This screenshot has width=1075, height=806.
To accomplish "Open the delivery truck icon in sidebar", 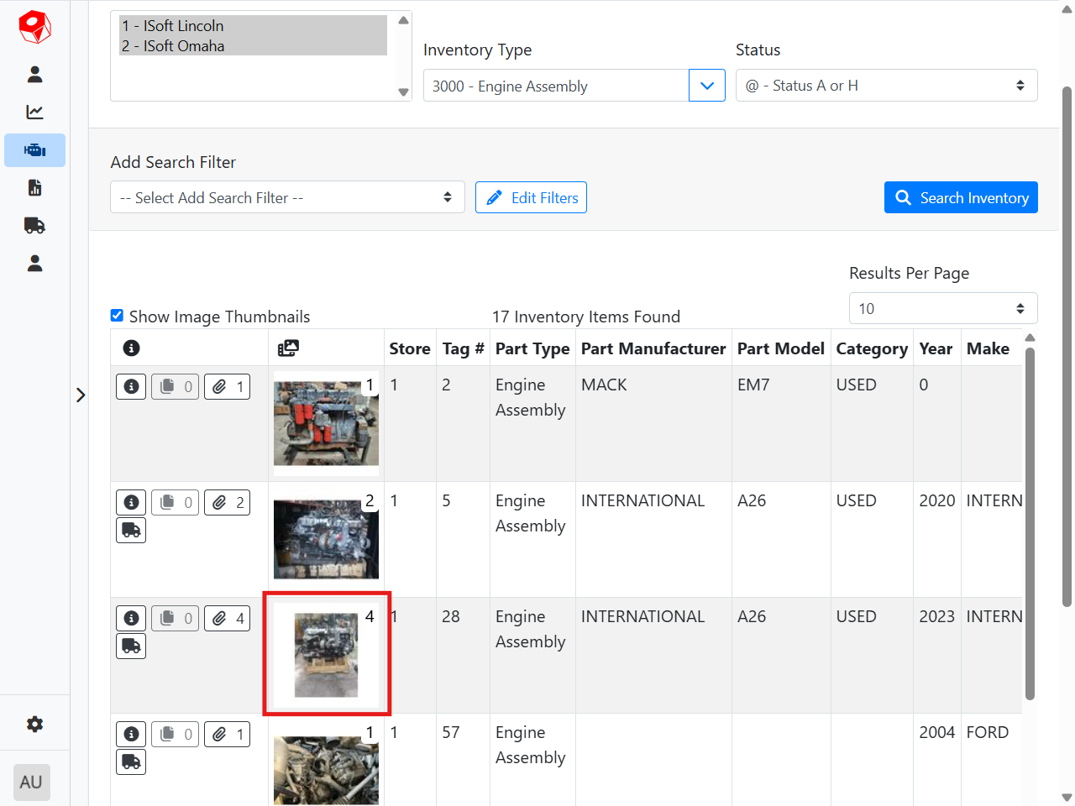I will pyautogui.click(x=34, y=226).
